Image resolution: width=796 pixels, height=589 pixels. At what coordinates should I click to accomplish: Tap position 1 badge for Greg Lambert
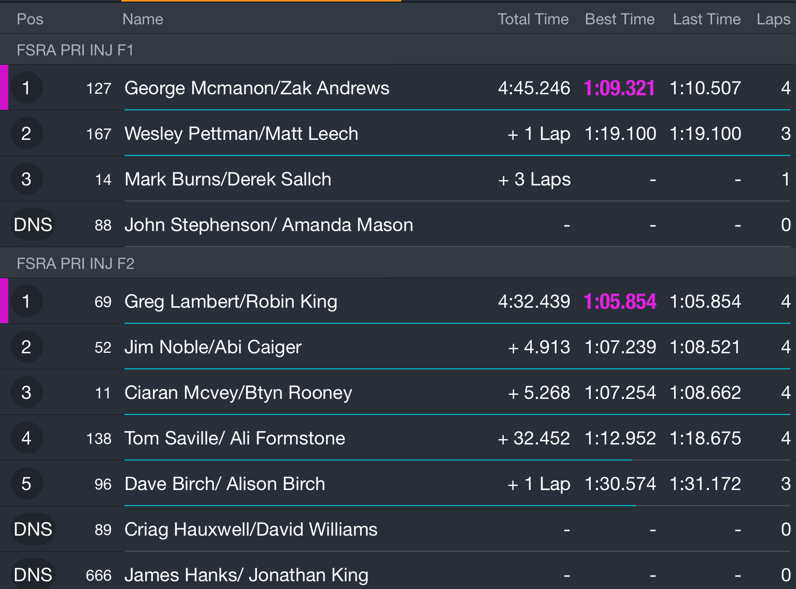click(x=26, y=301)
